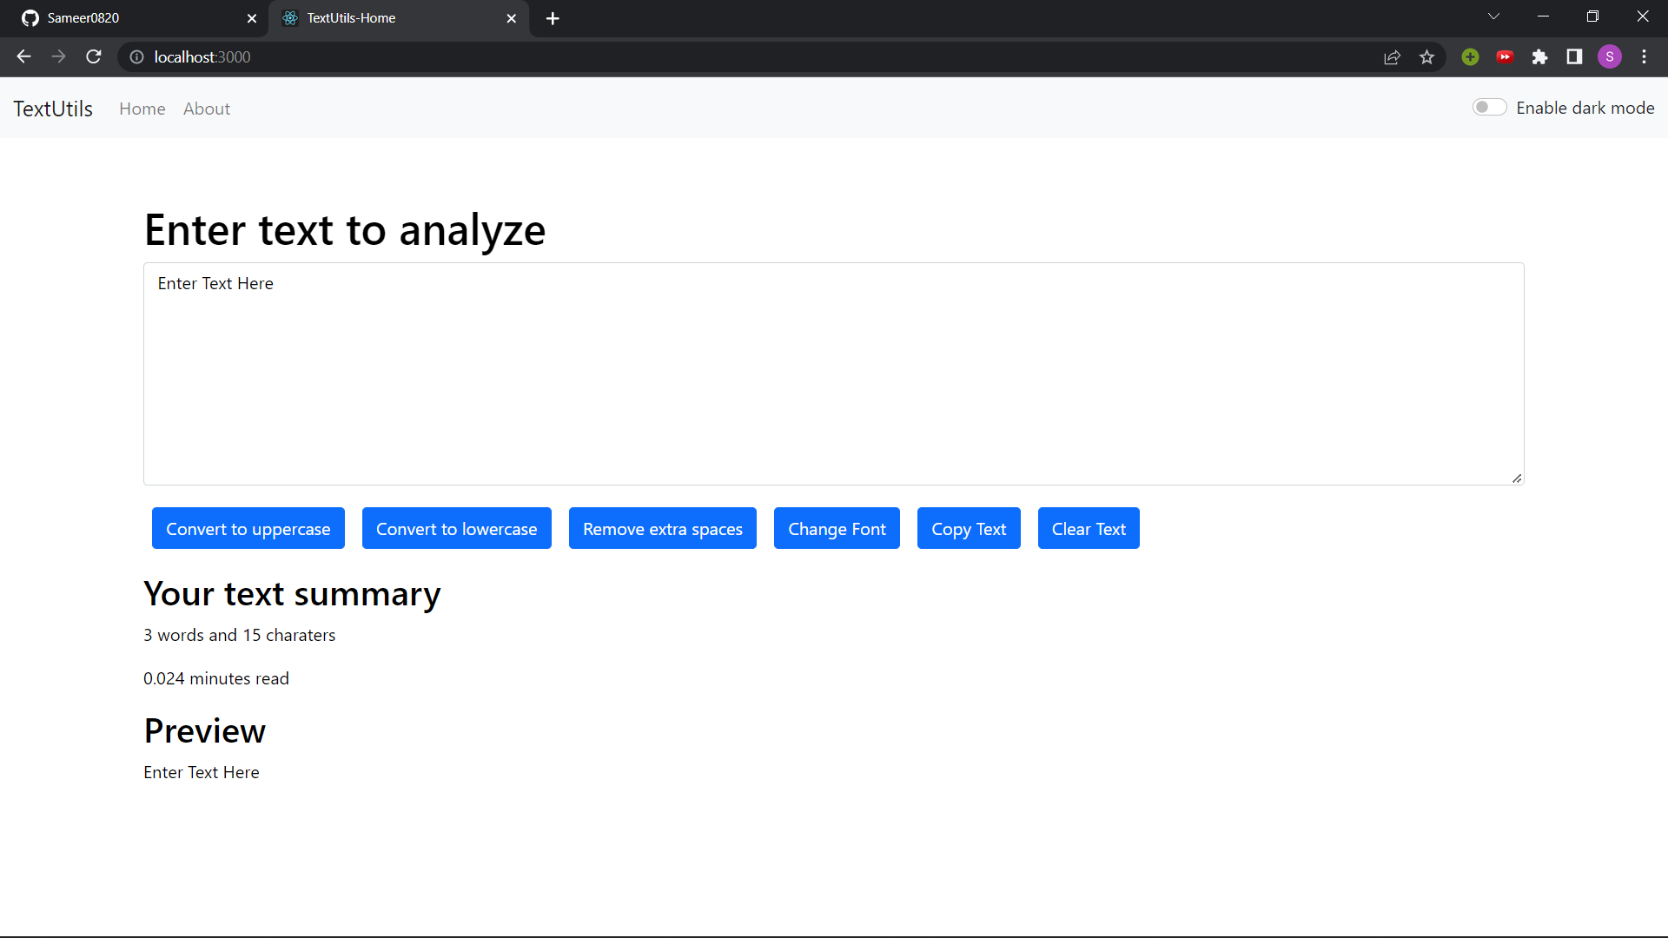Click the share icon in the address bar
The width and height of the screenshot is (1668, 938).
tap(1393, 56)
